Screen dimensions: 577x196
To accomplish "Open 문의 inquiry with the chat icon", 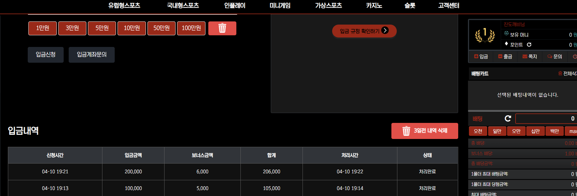I will coord(550,56).
